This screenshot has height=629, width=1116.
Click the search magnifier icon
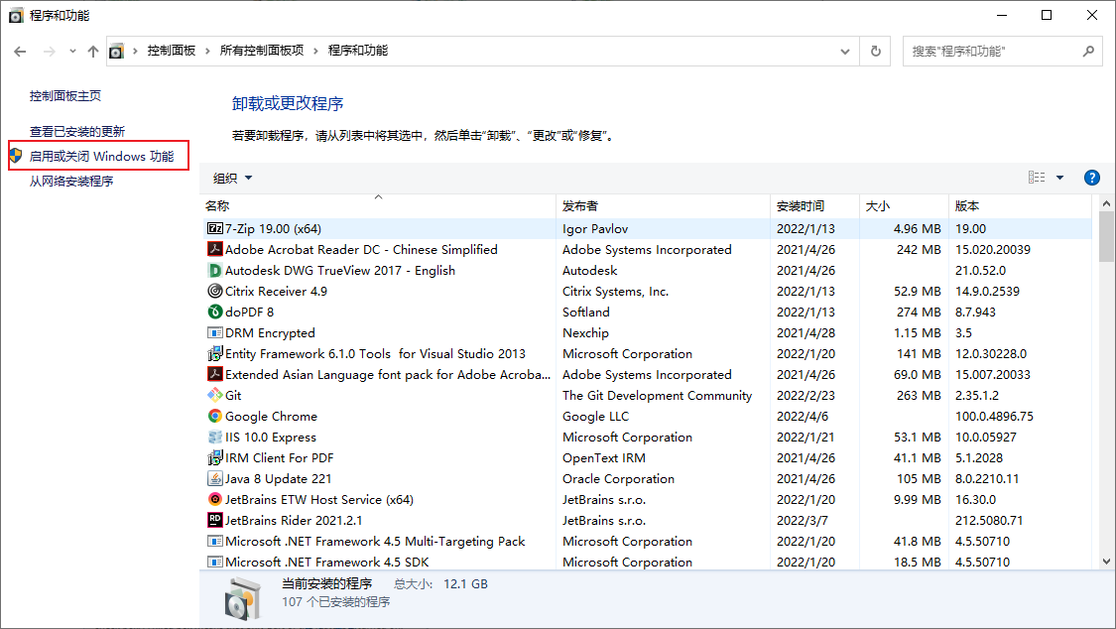1088,52
